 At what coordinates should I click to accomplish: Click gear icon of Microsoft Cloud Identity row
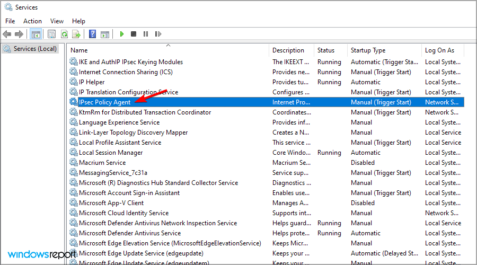(73, 212)
